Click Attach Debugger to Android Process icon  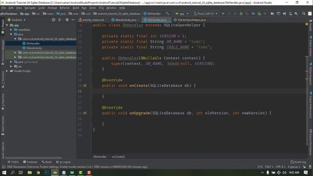(x=259, y=14)
